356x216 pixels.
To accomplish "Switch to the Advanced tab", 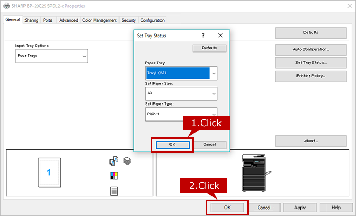I will pos(69,20).
